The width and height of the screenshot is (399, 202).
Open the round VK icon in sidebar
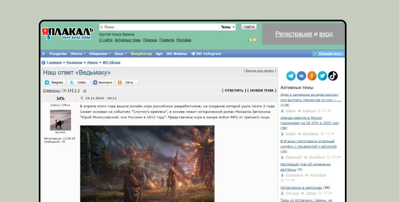[x=301, y=76]
